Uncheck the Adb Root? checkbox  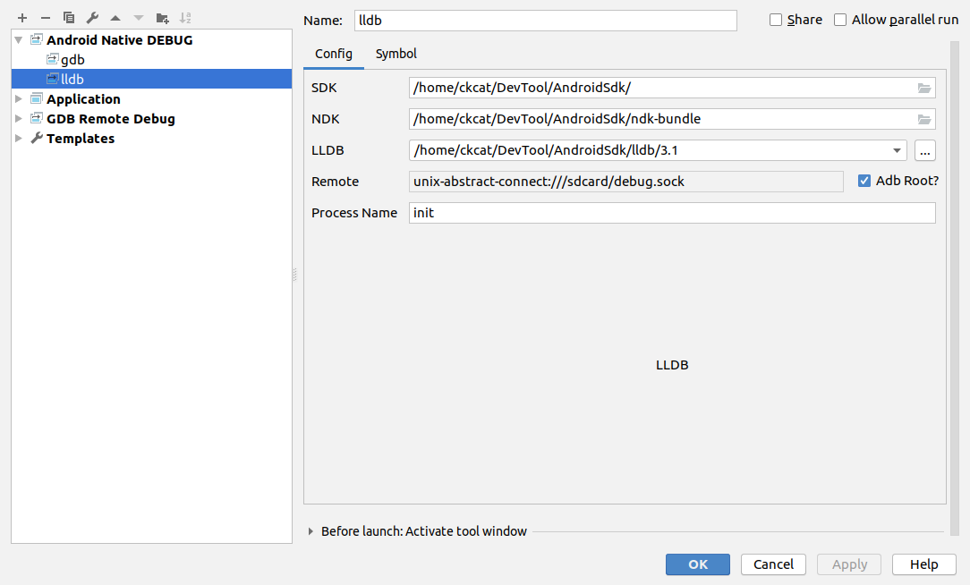coord(864,181)
